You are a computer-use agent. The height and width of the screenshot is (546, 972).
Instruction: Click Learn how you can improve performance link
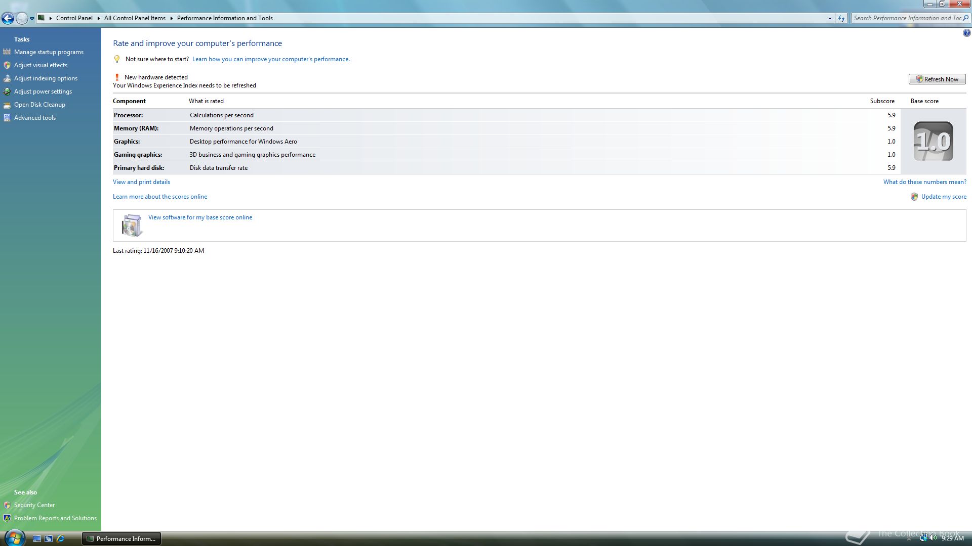coord(271,59)
